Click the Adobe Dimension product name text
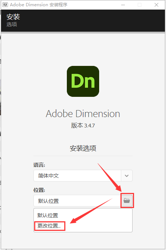This screenshot has width=166, height=250. pyautogui.click(x=83, y=114)
